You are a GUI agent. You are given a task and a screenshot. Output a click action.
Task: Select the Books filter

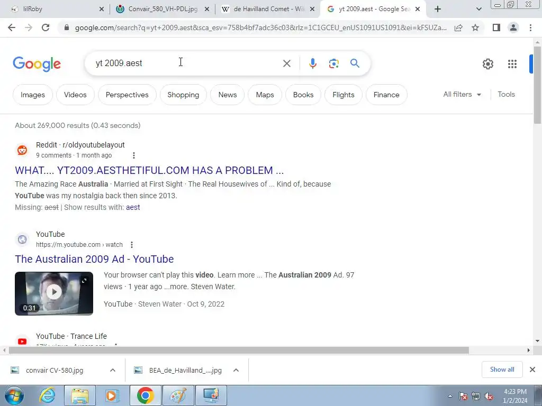[x=303, y=95]
